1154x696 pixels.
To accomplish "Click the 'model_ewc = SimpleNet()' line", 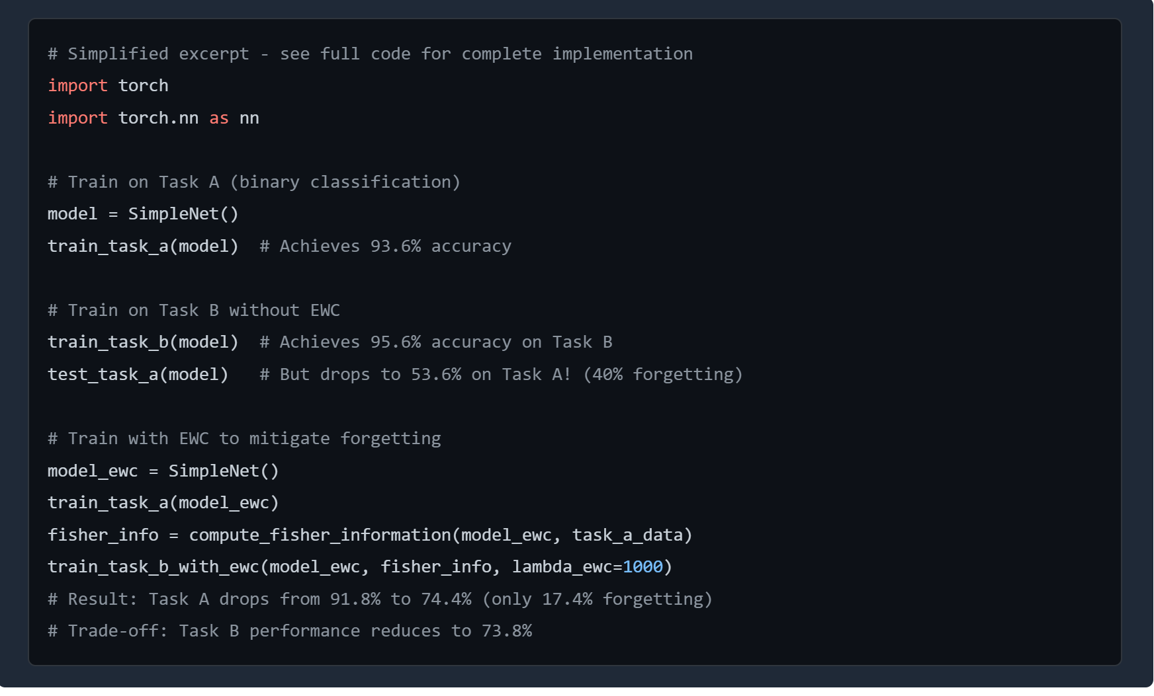I will pyautogui.click(x=163, y=471).
